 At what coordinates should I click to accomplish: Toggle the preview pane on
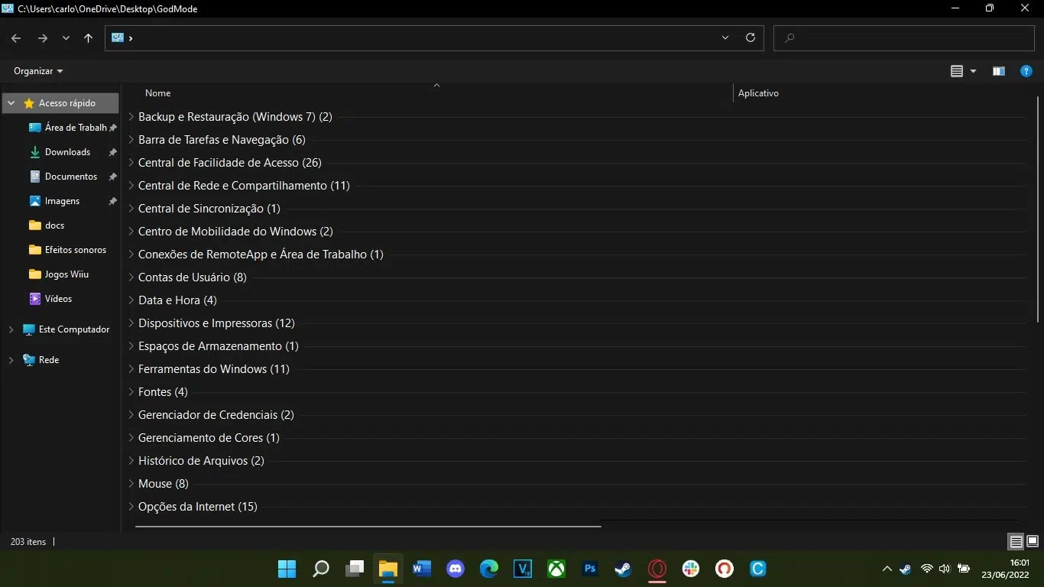(998, 71)
